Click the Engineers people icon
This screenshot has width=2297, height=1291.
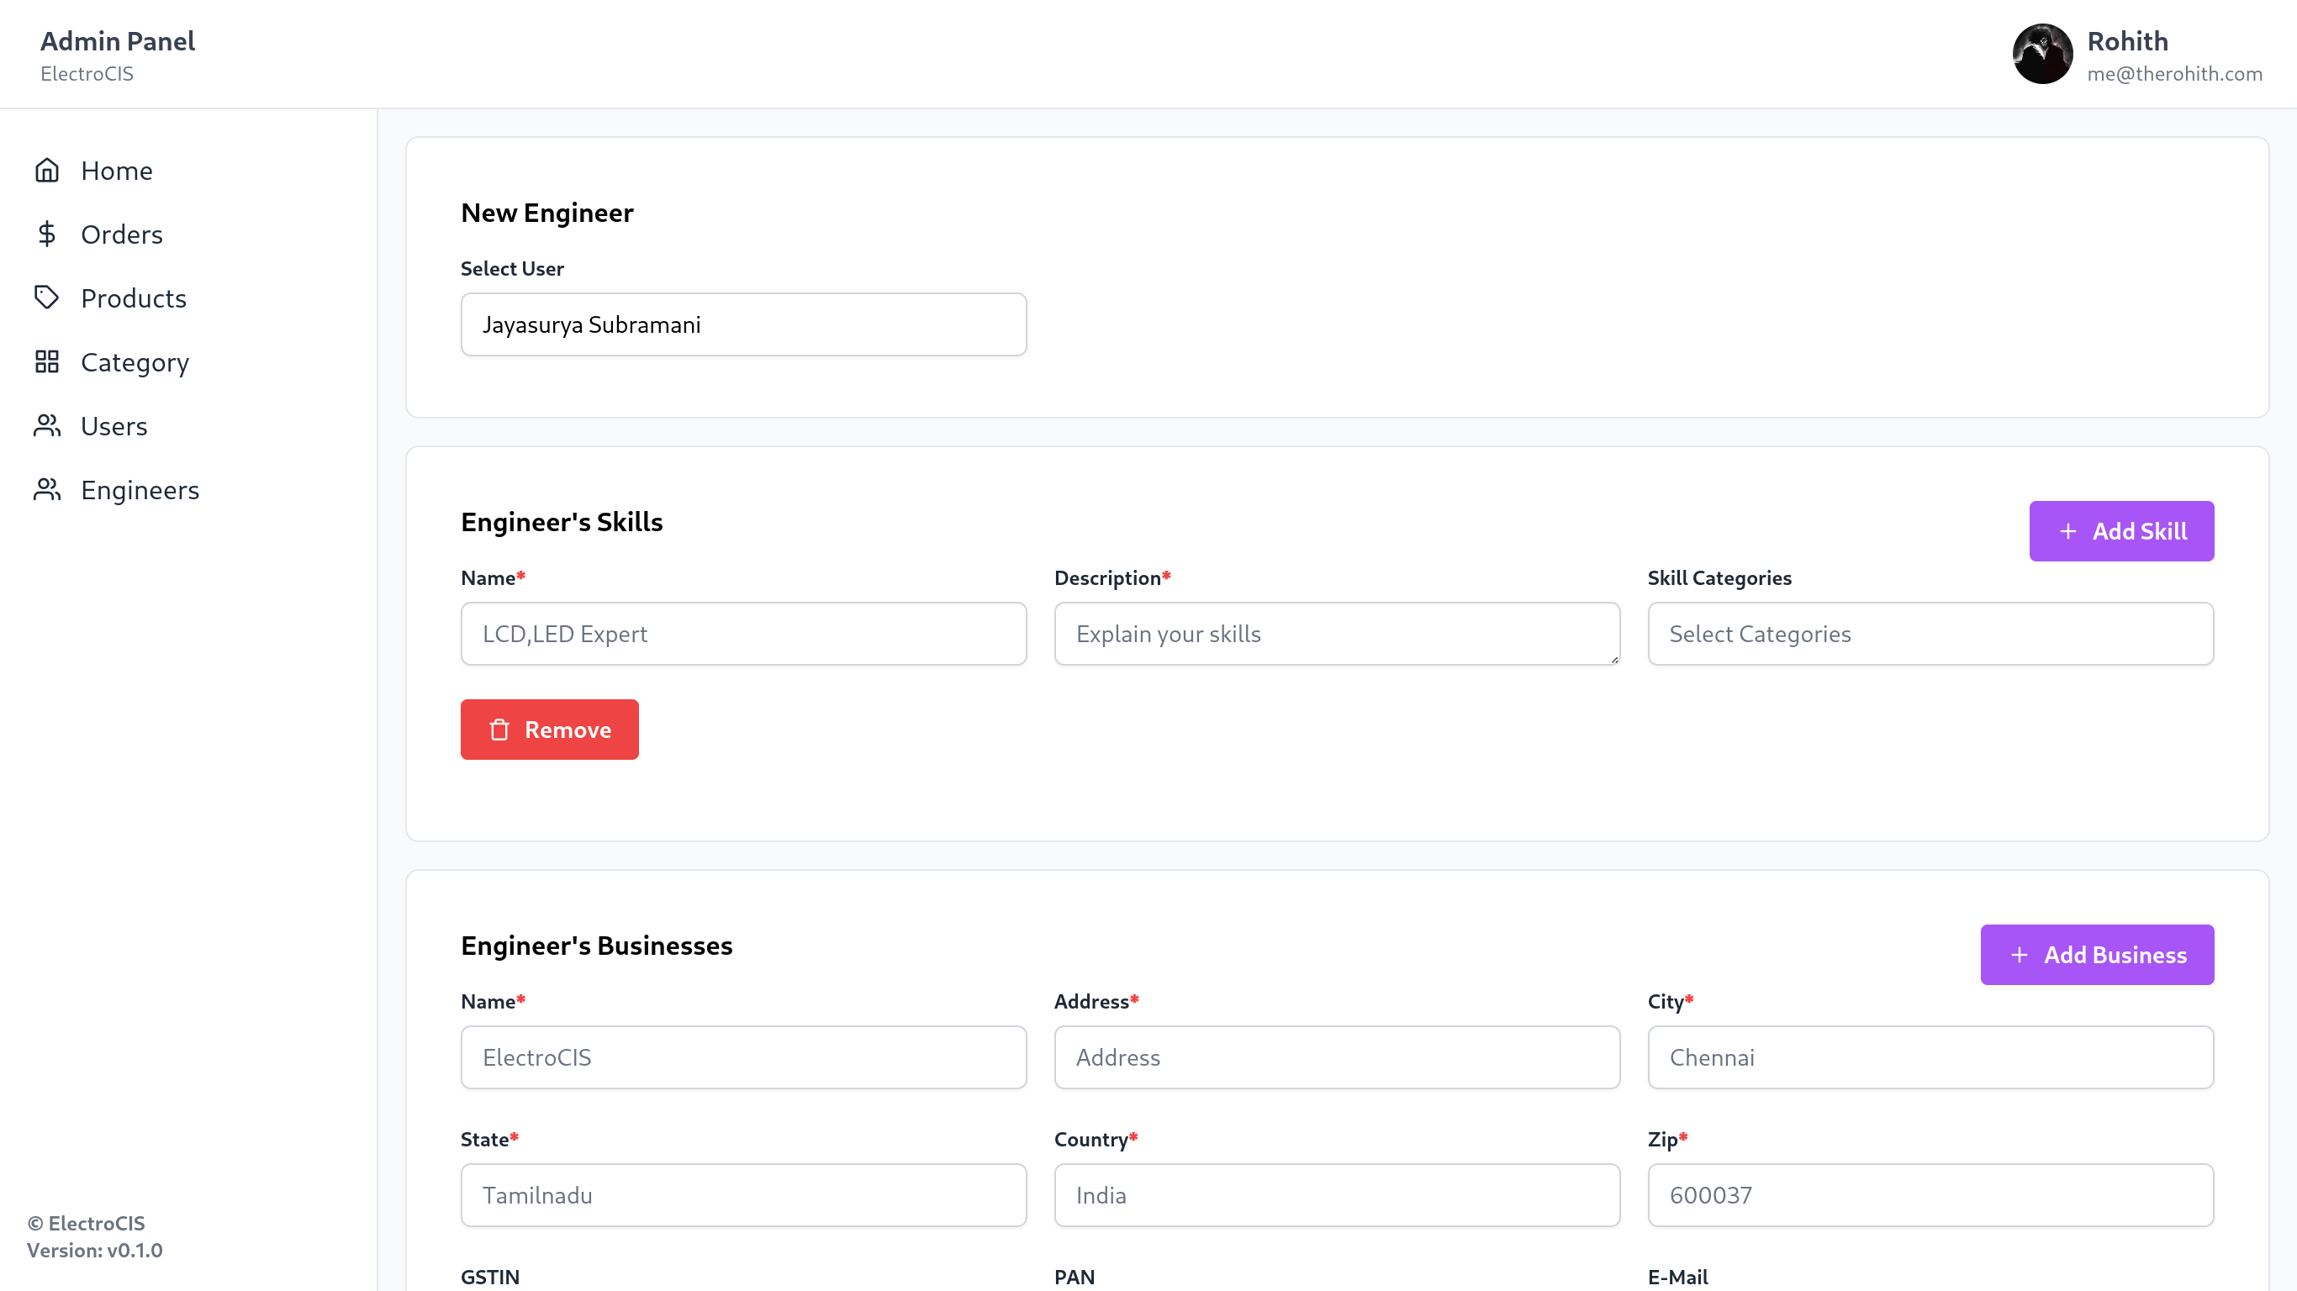tap(46, 489)
